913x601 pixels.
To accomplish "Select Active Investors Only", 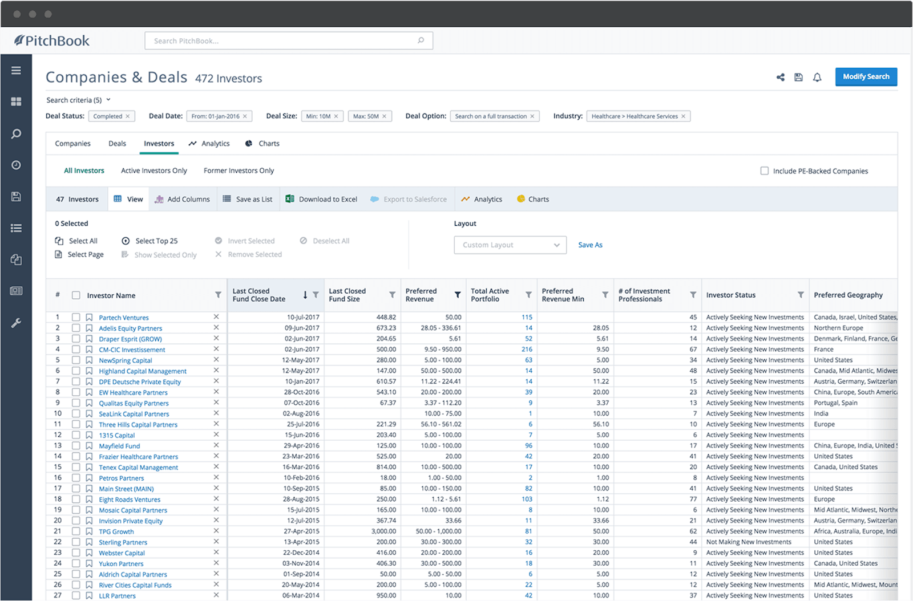I will (x=154, y=170).
